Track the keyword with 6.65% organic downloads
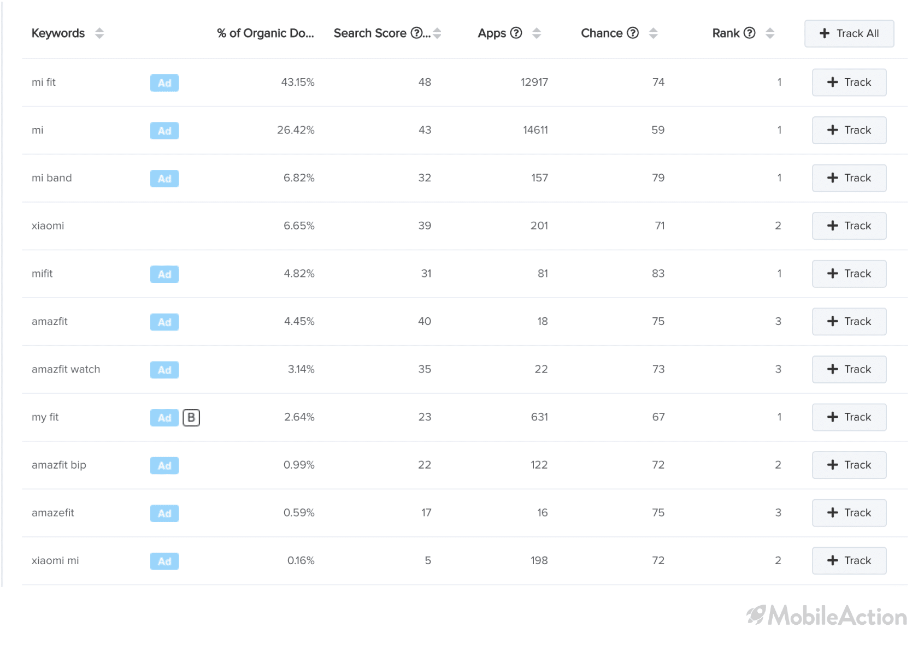The height and width of the screenshot is (651, 918). [849, 226]
